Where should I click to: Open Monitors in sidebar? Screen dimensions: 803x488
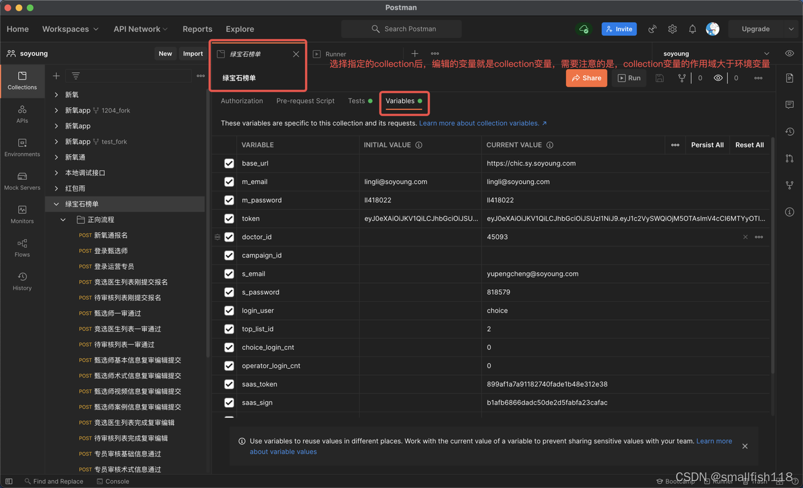[22, 215]
